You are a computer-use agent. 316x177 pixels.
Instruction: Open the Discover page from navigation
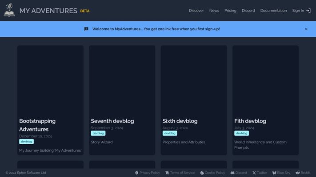point(196,11)
